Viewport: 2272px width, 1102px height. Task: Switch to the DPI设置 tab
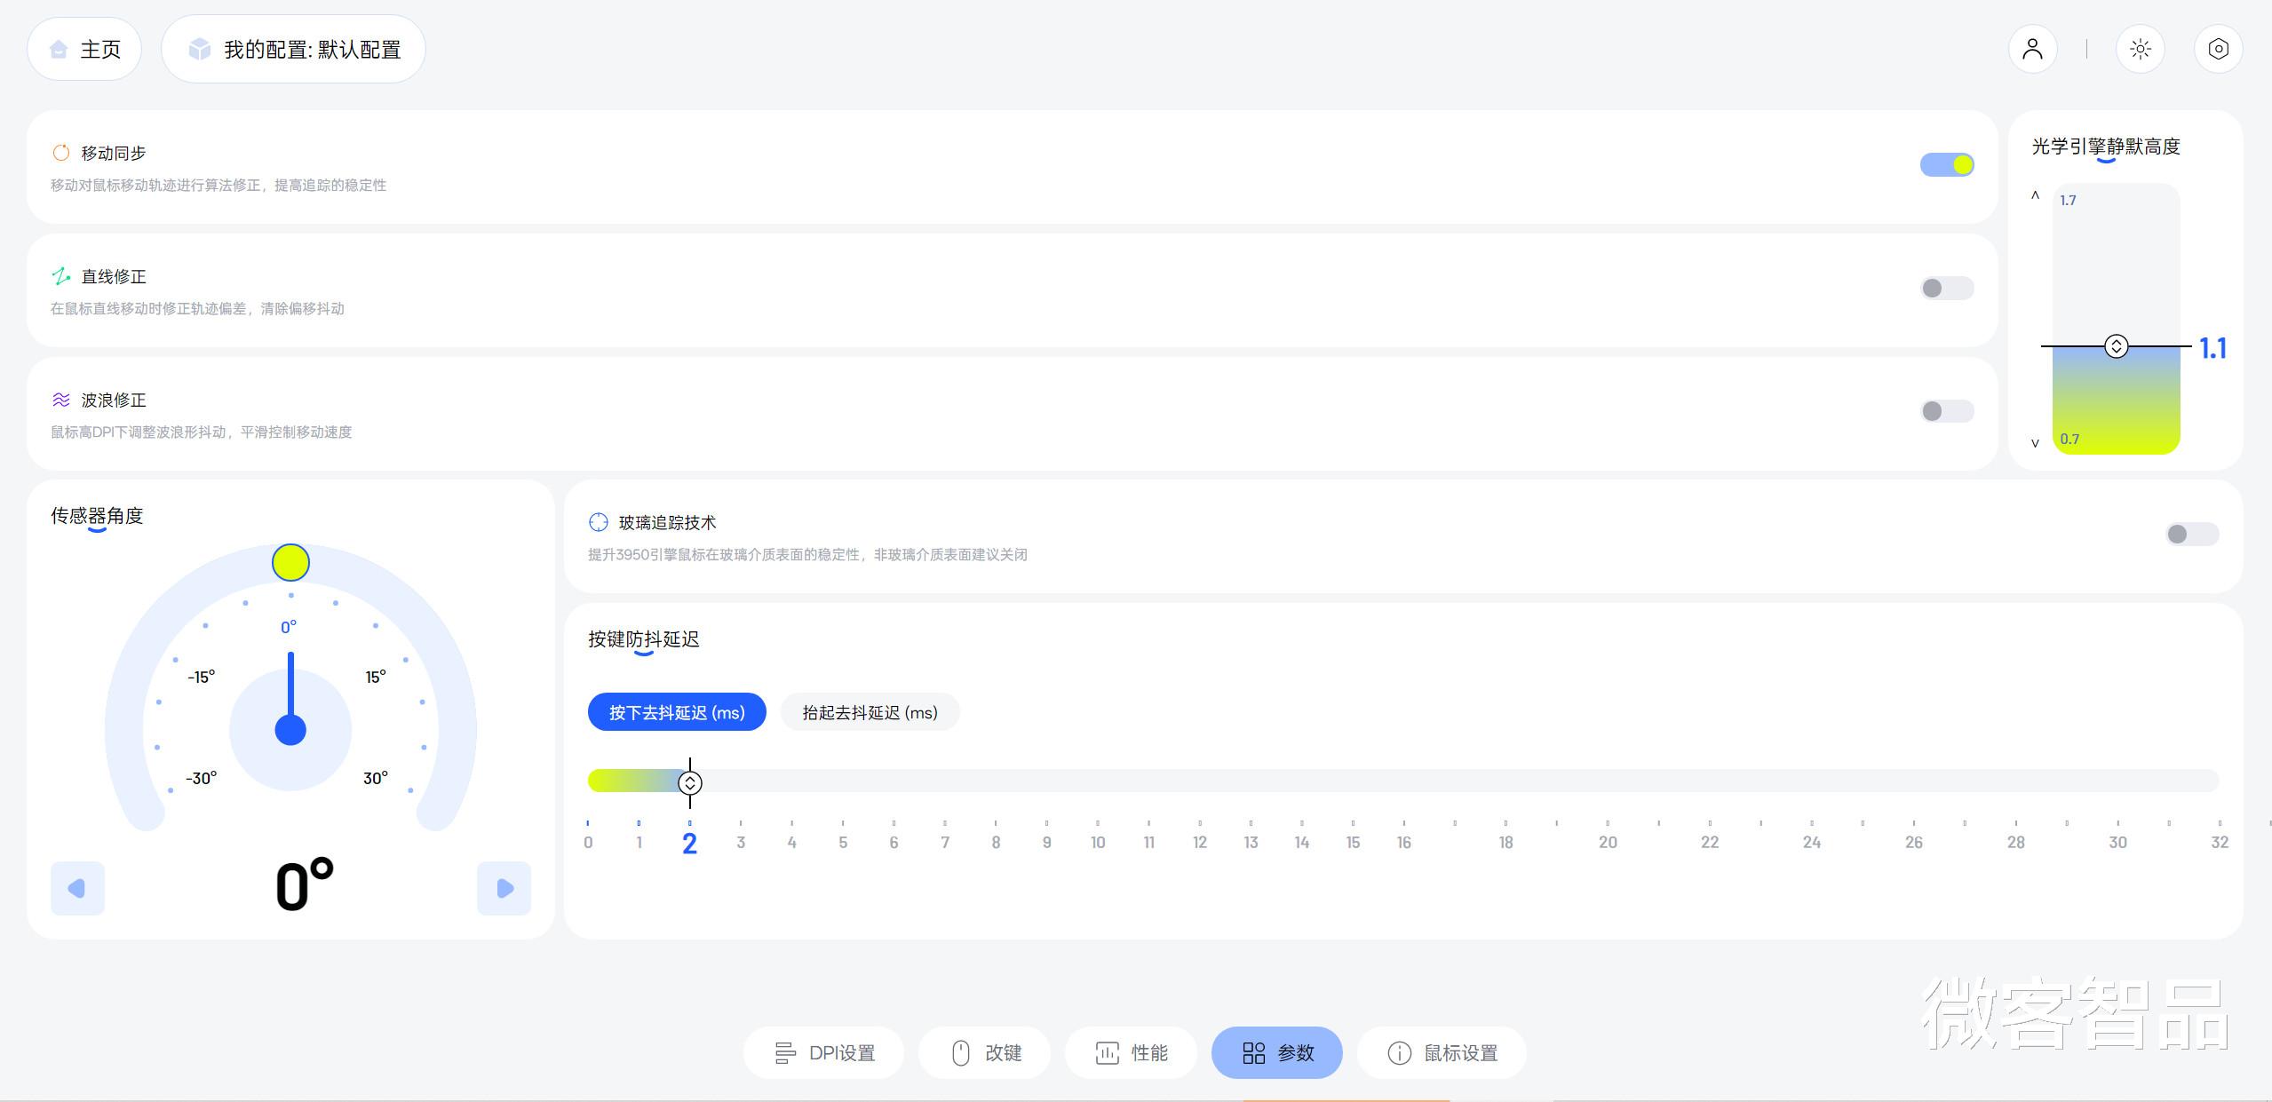[823, 1053]
